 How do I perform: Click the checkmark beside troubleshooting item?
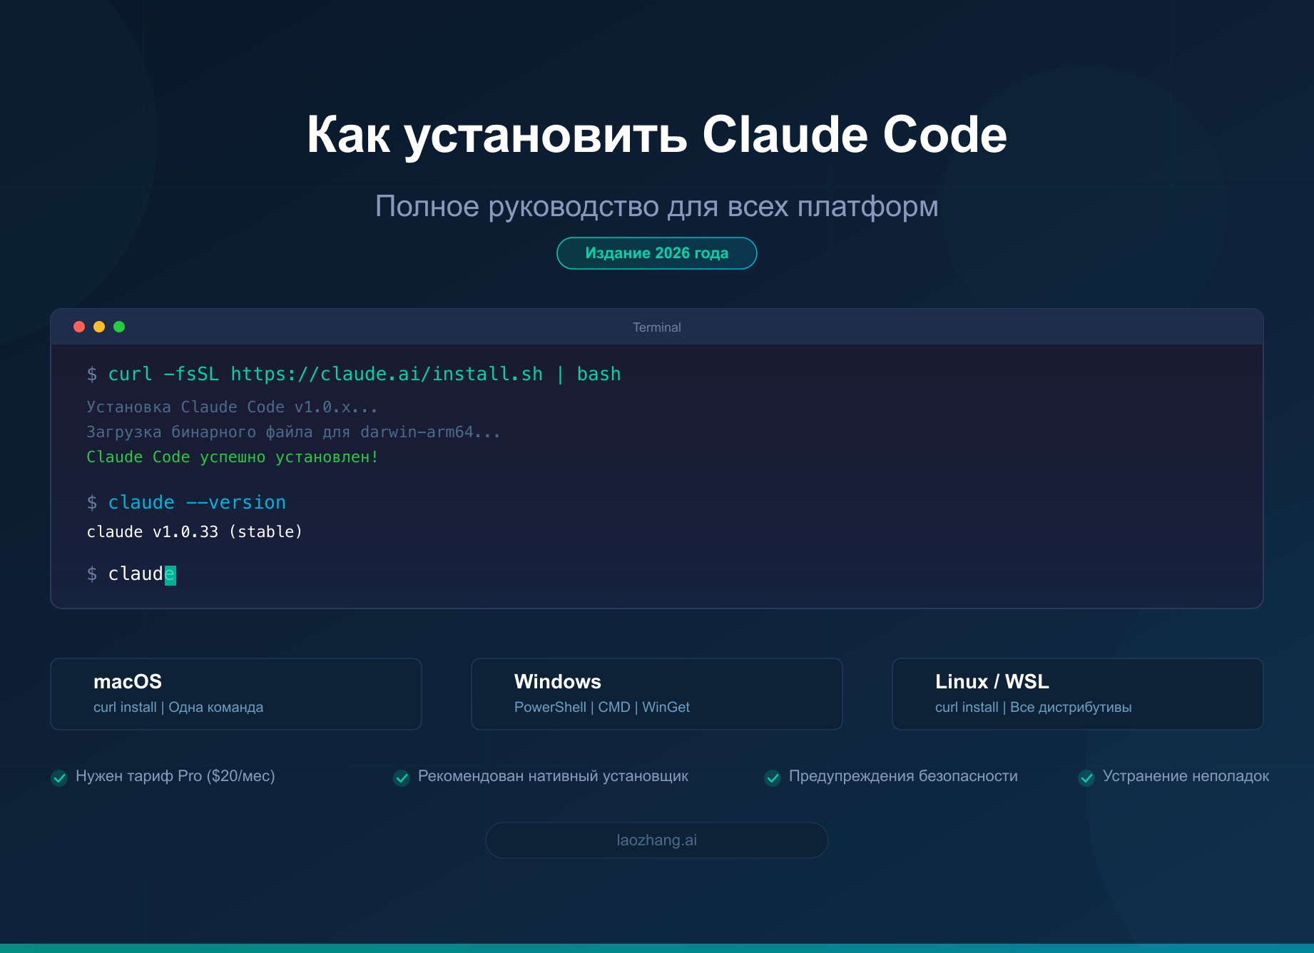[x=1086, y=778]
